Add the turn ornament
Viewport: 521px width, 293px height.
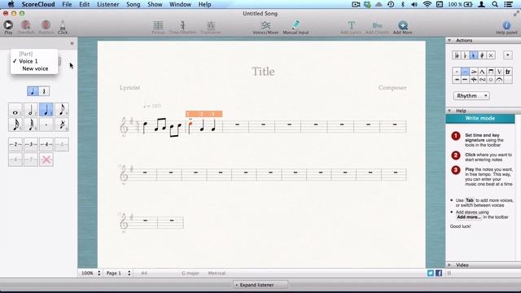click(482, 80)
